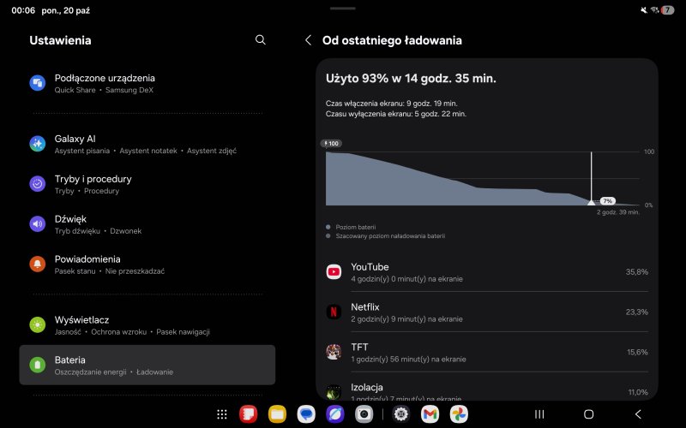
Task: Go back using the header arrow
Action: (308, 40)
